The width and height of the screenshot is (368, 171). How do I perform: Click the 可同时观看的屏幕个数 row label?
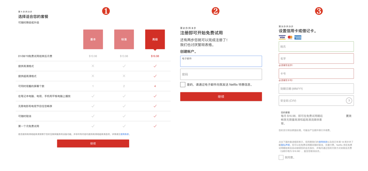point(31,86)
